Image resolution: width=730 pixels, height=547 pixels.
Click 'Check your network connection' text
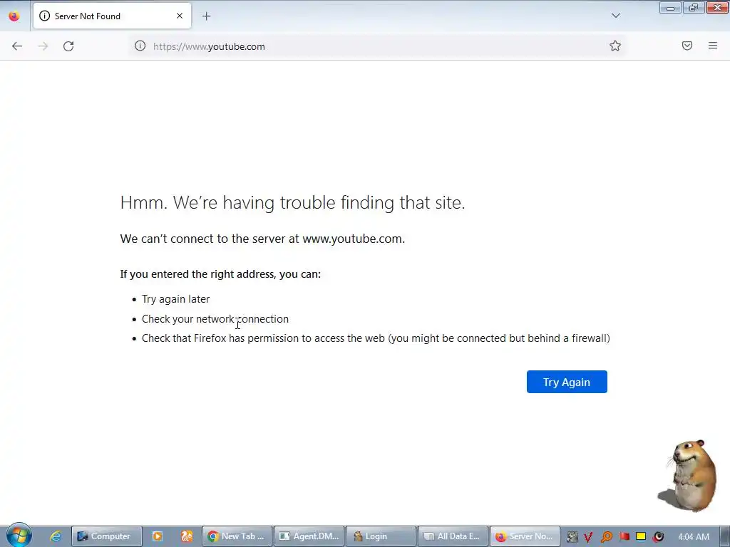[215, 319]
